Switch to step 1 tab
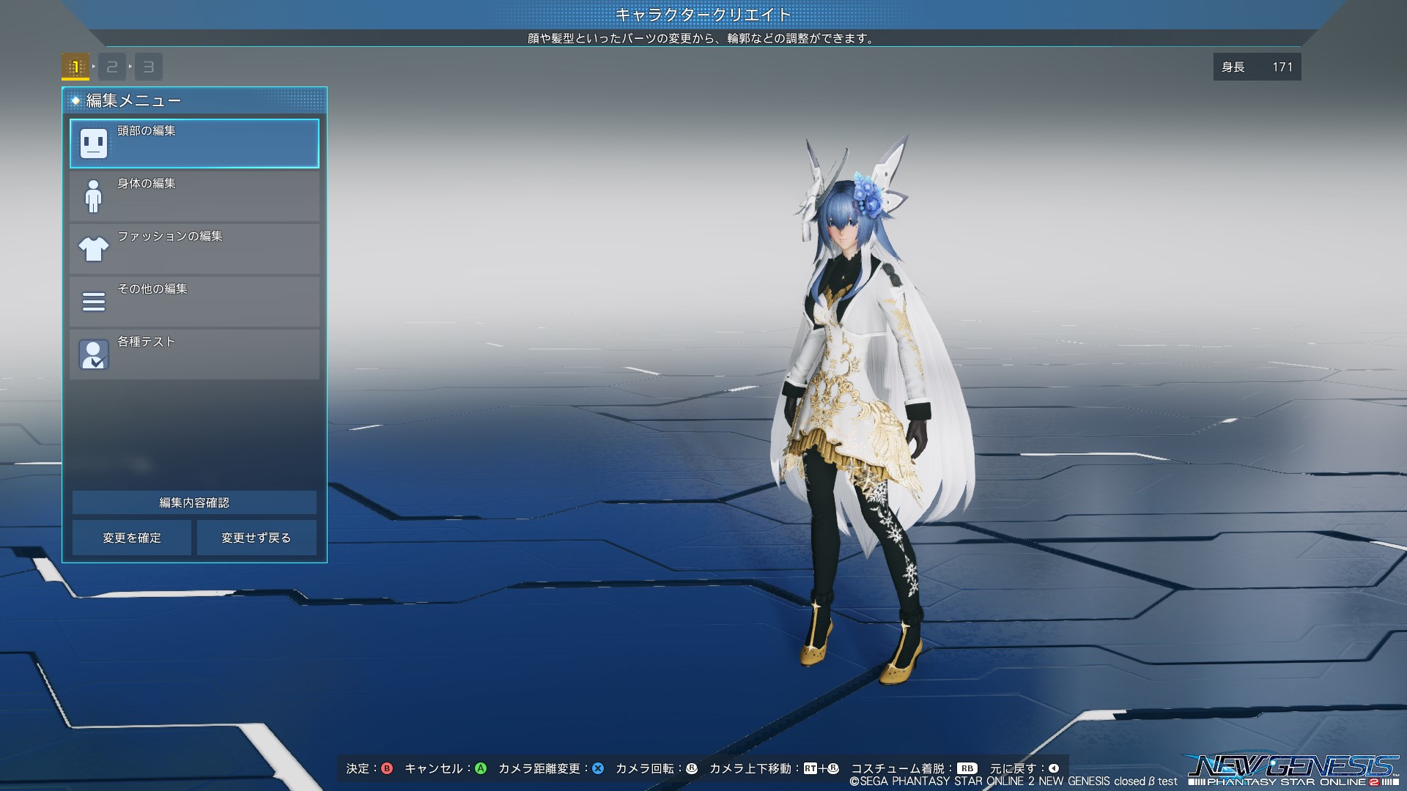This screenshot has width=1407, height=791. 75,67
